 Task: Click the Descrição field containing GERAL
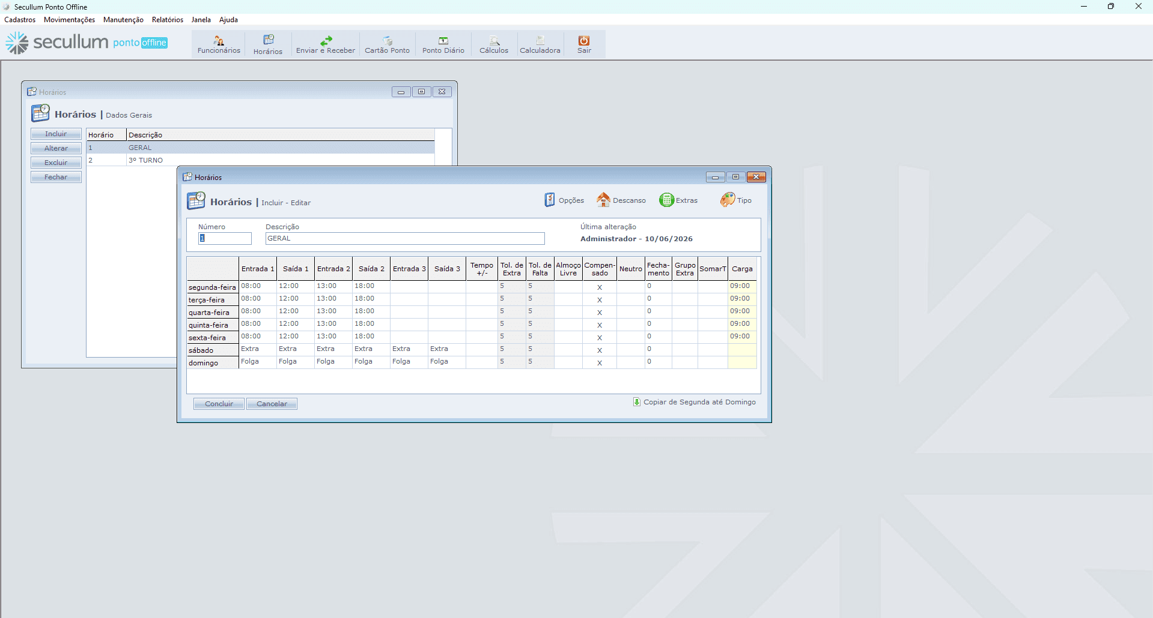pyautogui.click(x=405, y=238)
